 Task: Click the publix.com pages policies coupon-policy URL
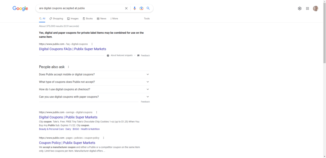[69, 138]
